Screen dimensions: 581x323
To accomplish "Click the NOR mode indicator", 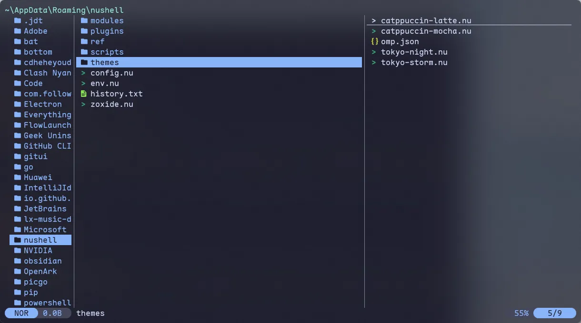I will (21, 313).
